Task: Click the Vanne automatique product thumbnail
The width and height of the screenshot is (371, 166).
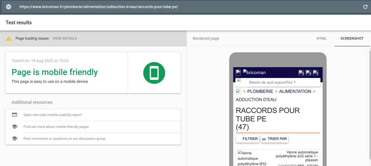Action: click(252, 158)
